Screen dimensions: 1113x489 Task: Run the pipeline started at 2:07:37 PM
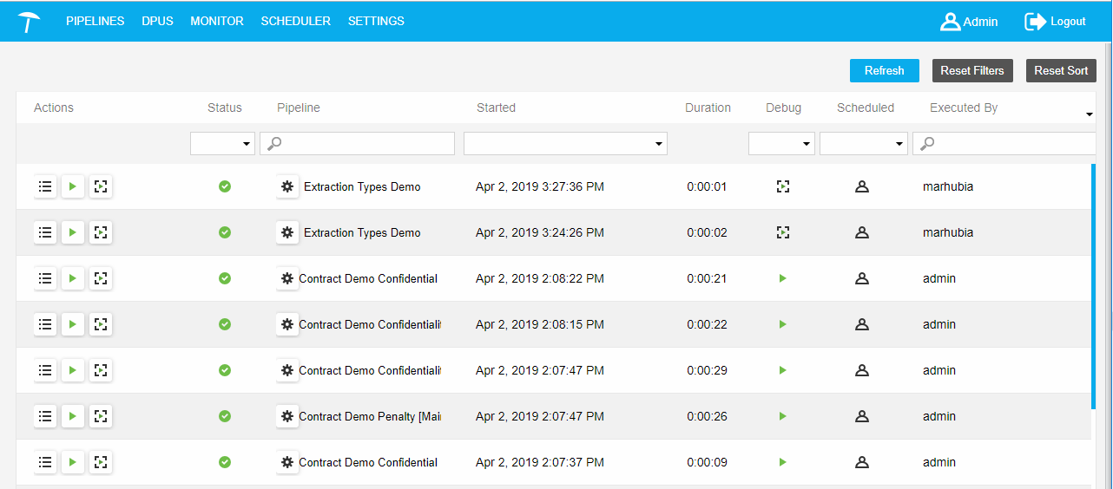73,462
